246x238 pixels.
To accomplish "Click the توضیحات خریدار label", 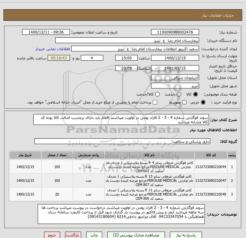I will tap(222, 214).
